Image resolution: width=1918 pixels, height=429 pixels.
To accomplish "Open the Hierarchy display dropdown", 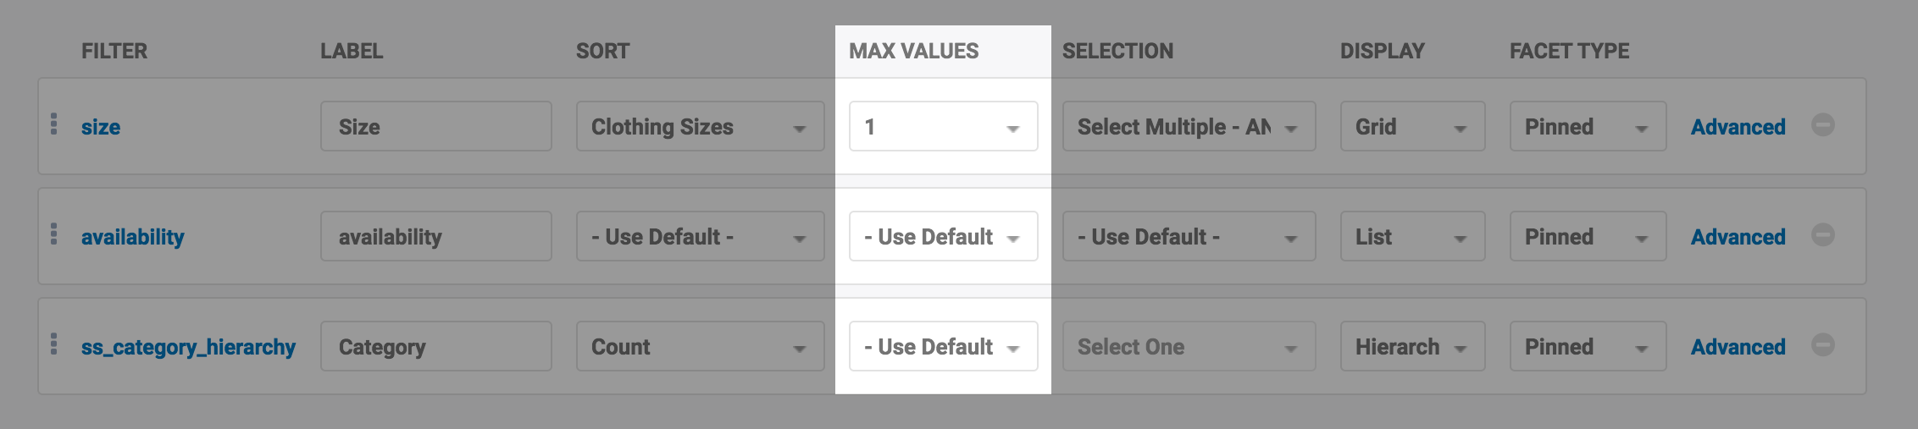I will point(1412,347).
